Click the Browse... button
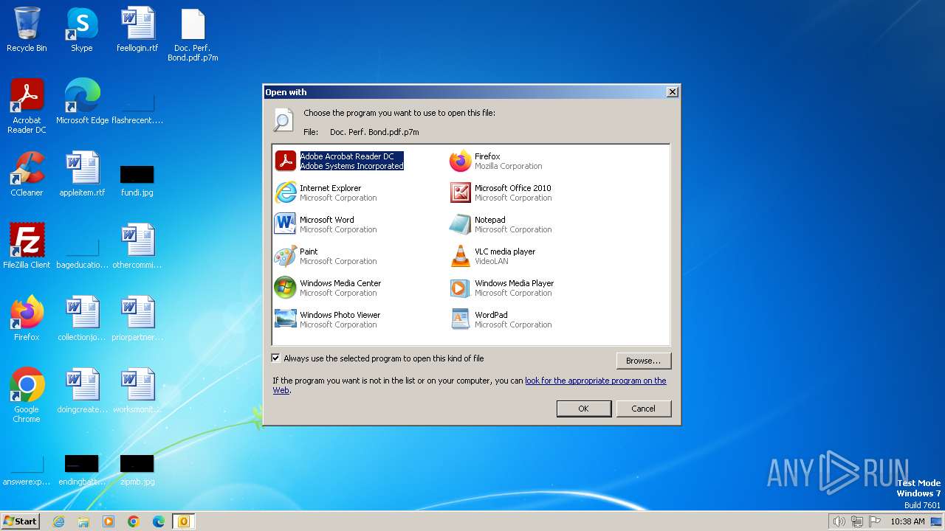This screenshot has width=945, height=531. (x=644, y=361)
